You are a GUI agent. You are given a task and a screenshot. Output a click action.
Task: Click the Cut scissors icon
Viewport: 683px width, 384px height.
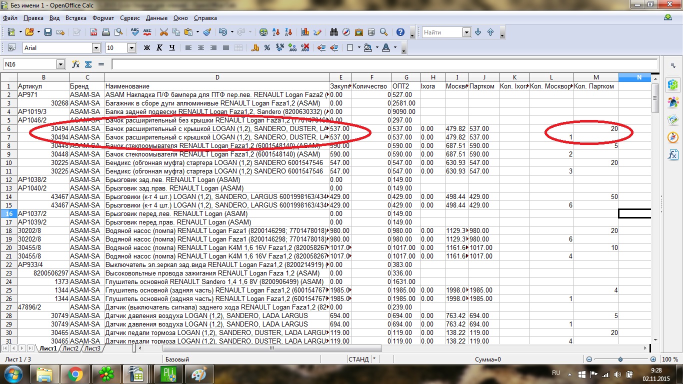[x=163, y=32]
